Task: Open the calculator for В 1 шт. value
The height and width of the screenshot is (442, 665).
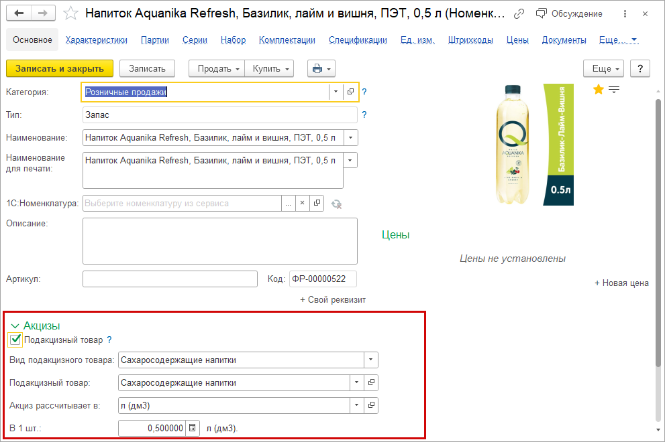Action: click(x=193, y=428)
